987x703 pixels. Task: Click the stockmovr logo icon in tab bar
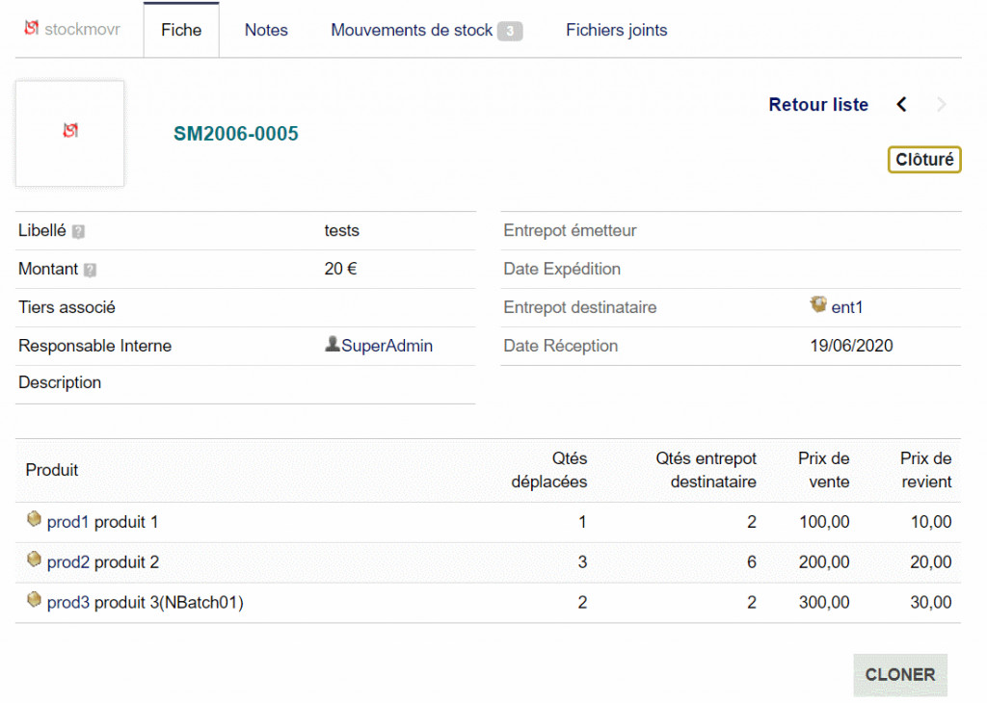point(32,29)
